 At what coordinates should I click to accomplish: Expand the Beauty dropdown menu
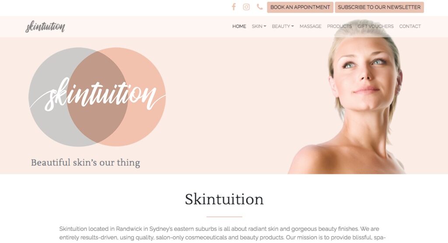tap(283, 26)
